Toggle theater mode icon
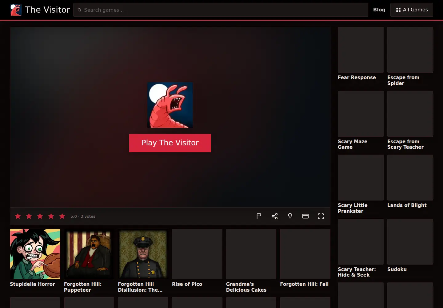The width and height of the screenshot is (443, 308). 305,216
